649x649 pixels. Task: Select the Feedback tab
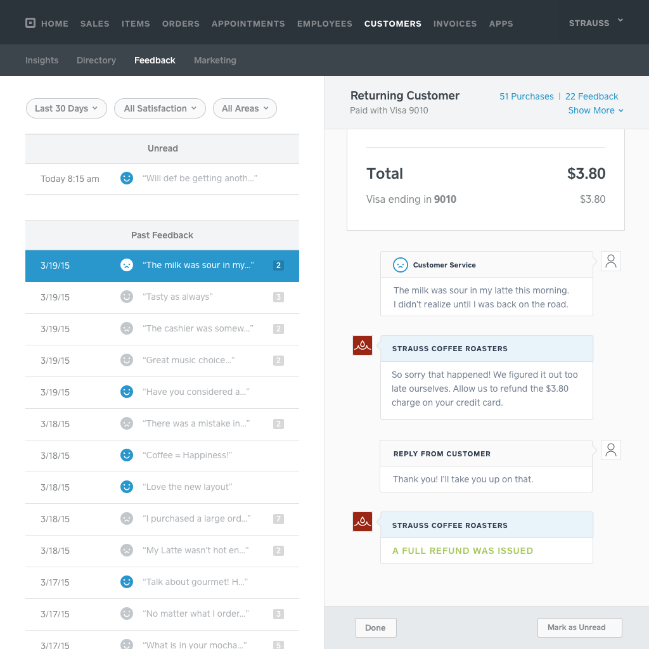point(155,60)
